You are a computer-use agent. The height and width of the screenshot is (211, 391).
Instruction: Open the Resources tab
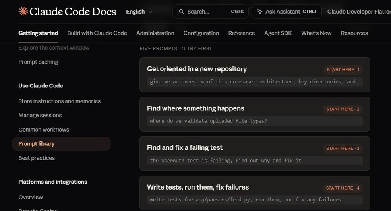coord(354,33)
